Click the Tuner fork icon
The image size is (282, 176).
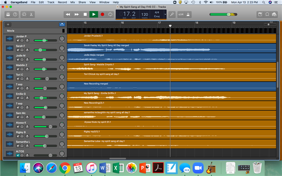click(172, 15)
